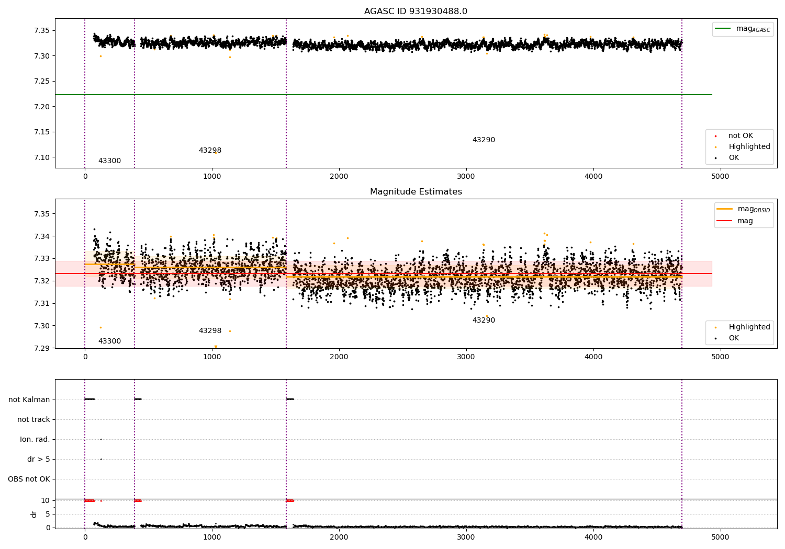The height and width of the screenshot is (549, 785).
Task: Click the 'Ion. rad.' row label
Action: pyautogui.click(x=35, y=439)
